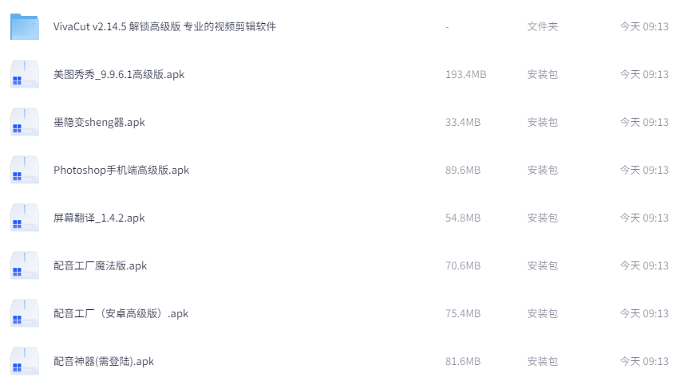Viewport: 684px width, 381px height.
Task: Click the 配音工厂（安卓高级版）.apk file name
Action: tap(121, 314)
